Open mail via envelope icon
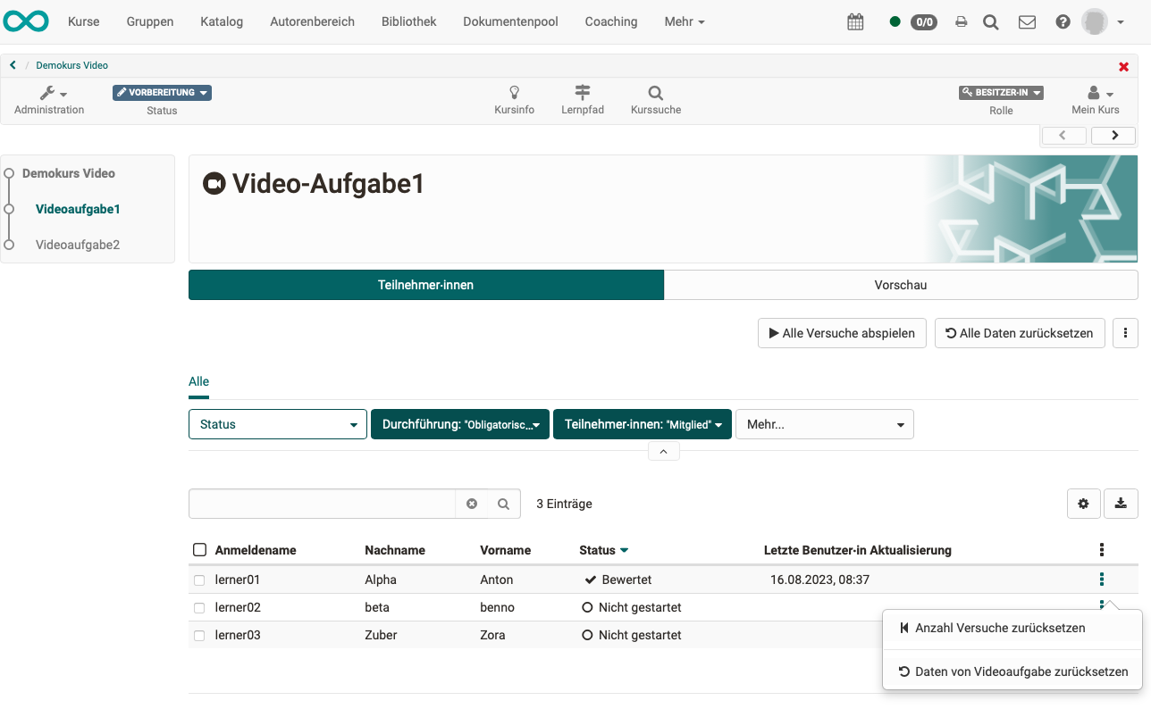This screenshot has height=709, width=1151. pos(1026,21)
